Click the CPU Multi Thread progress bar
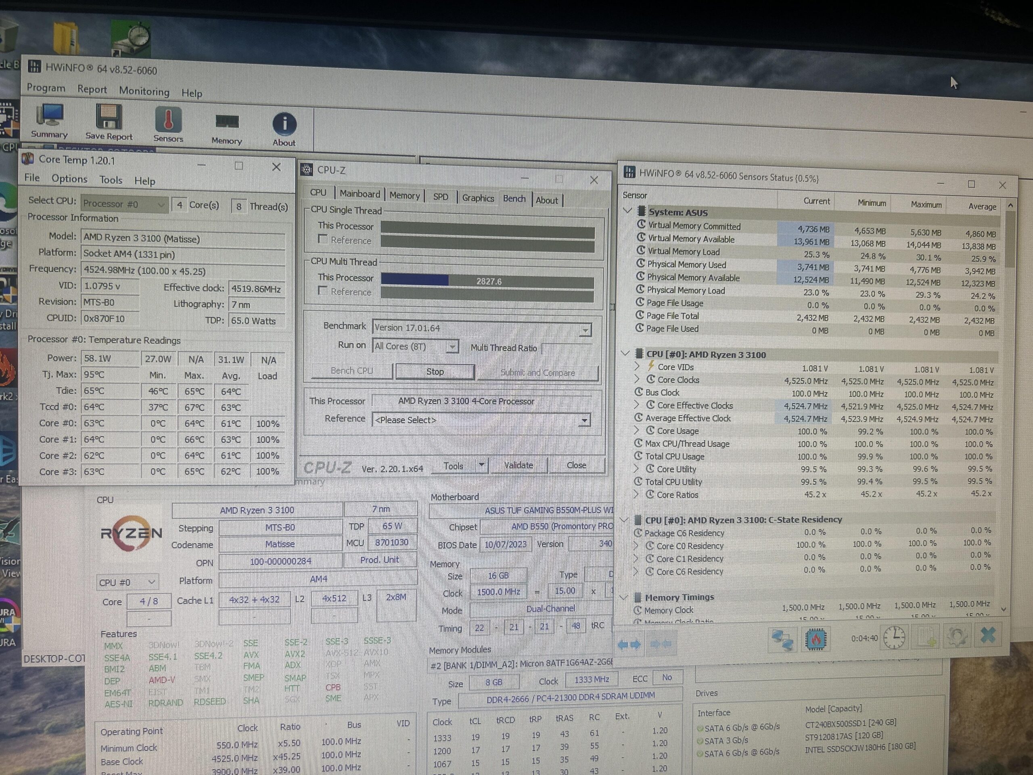Image resolution: width=1033 pixels, height=775 pixels. (487, 281)
